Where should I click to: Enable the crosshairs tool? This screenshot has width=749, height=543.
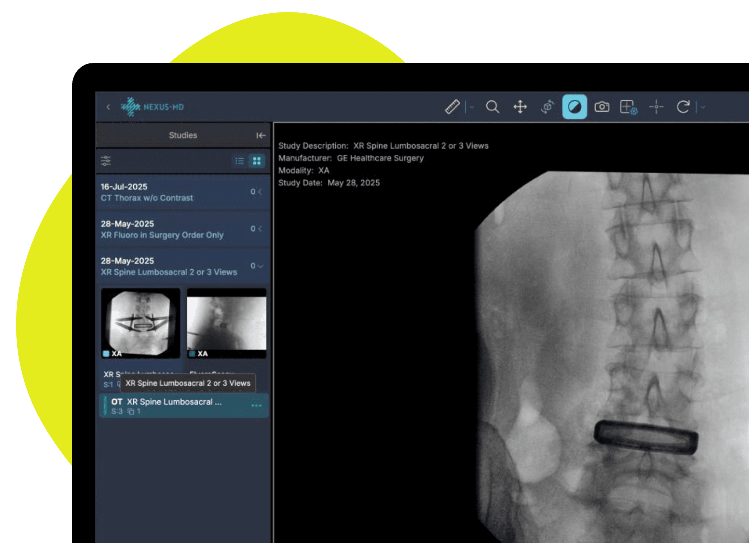pos(656,107)
